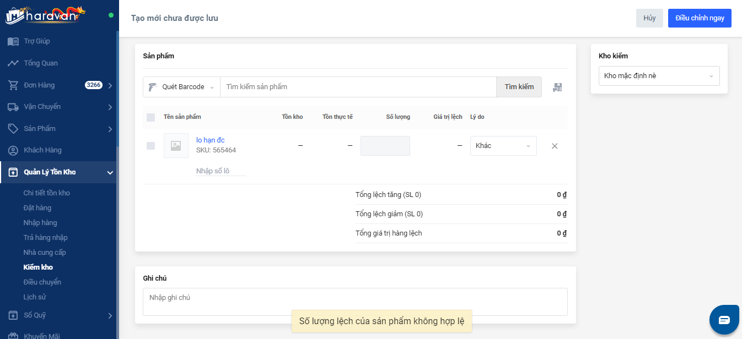Click the Nhập ghi chú note field
The height and width of the screenshot is (339, 742).
tap(354, 302)
